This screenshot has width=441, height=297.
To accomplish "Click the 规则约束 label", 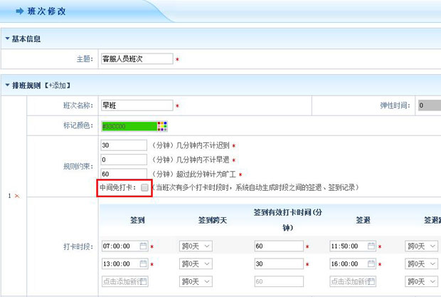I will pos(78,167).
